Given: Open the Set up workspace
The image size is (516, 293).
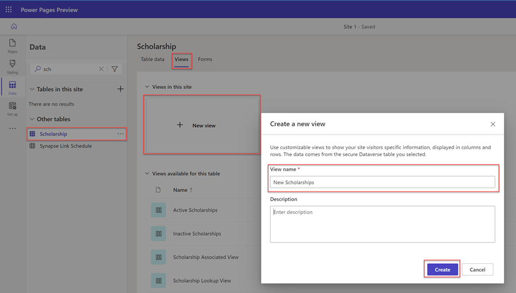Looking at the screenshot, I should [12, 108].
